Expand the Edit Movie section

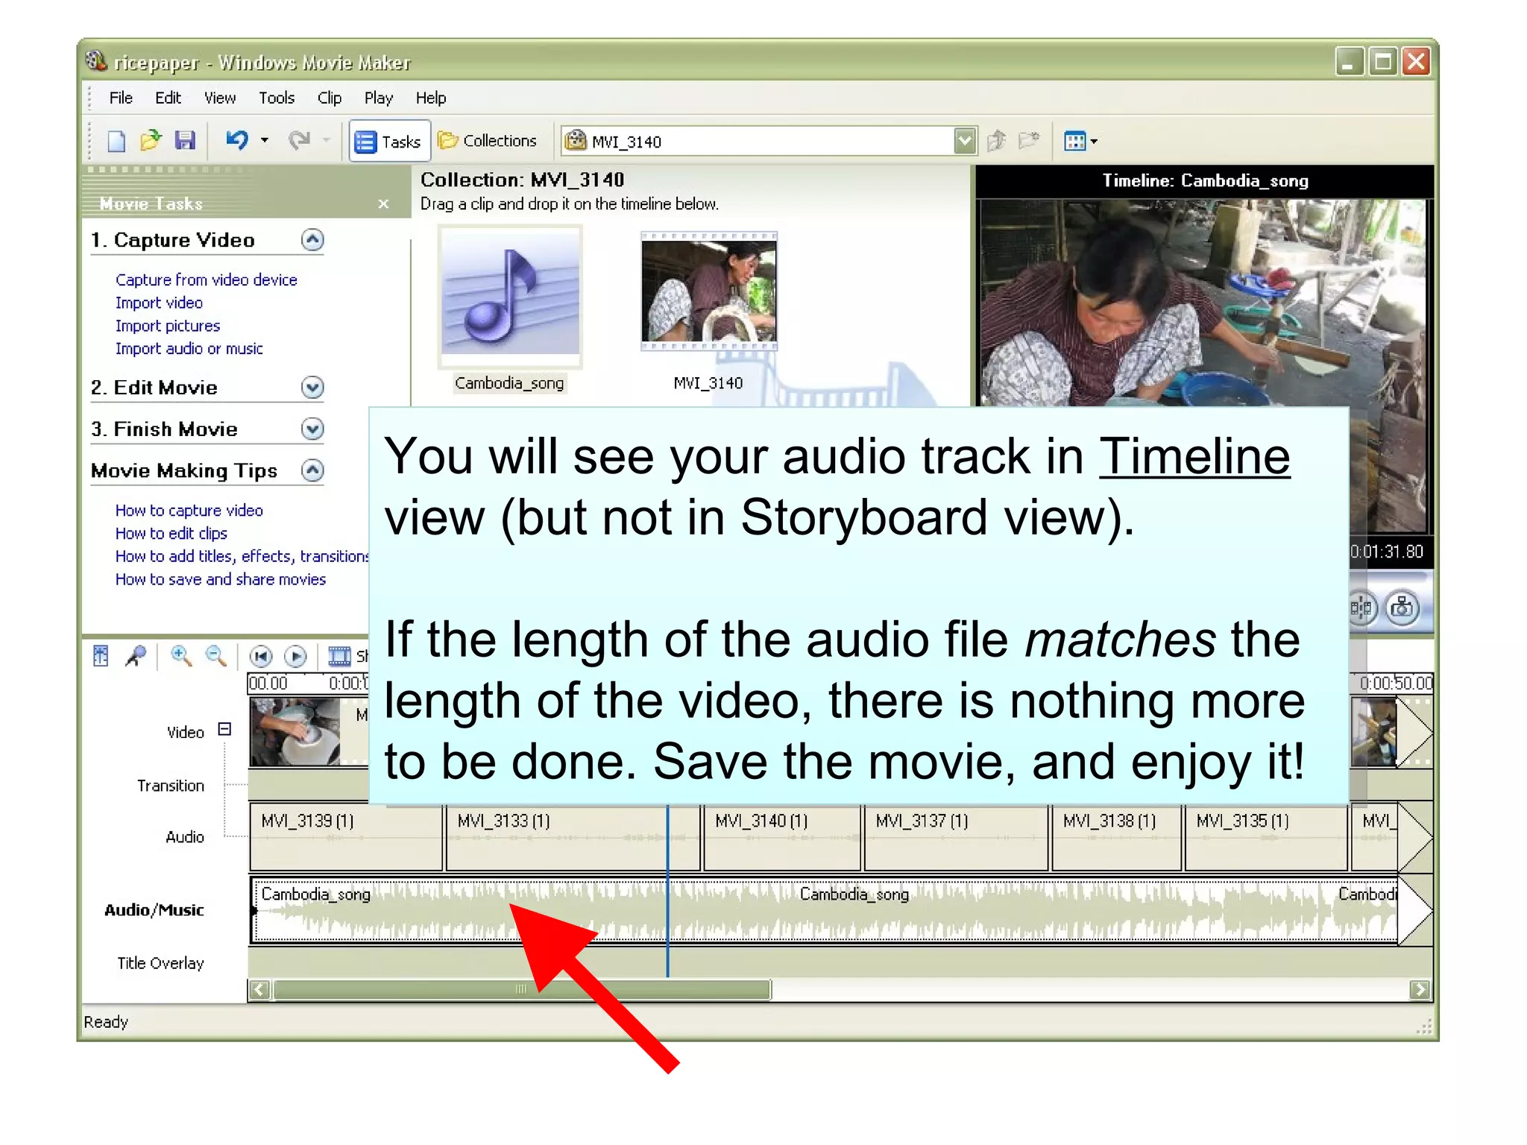click(312, 387)
